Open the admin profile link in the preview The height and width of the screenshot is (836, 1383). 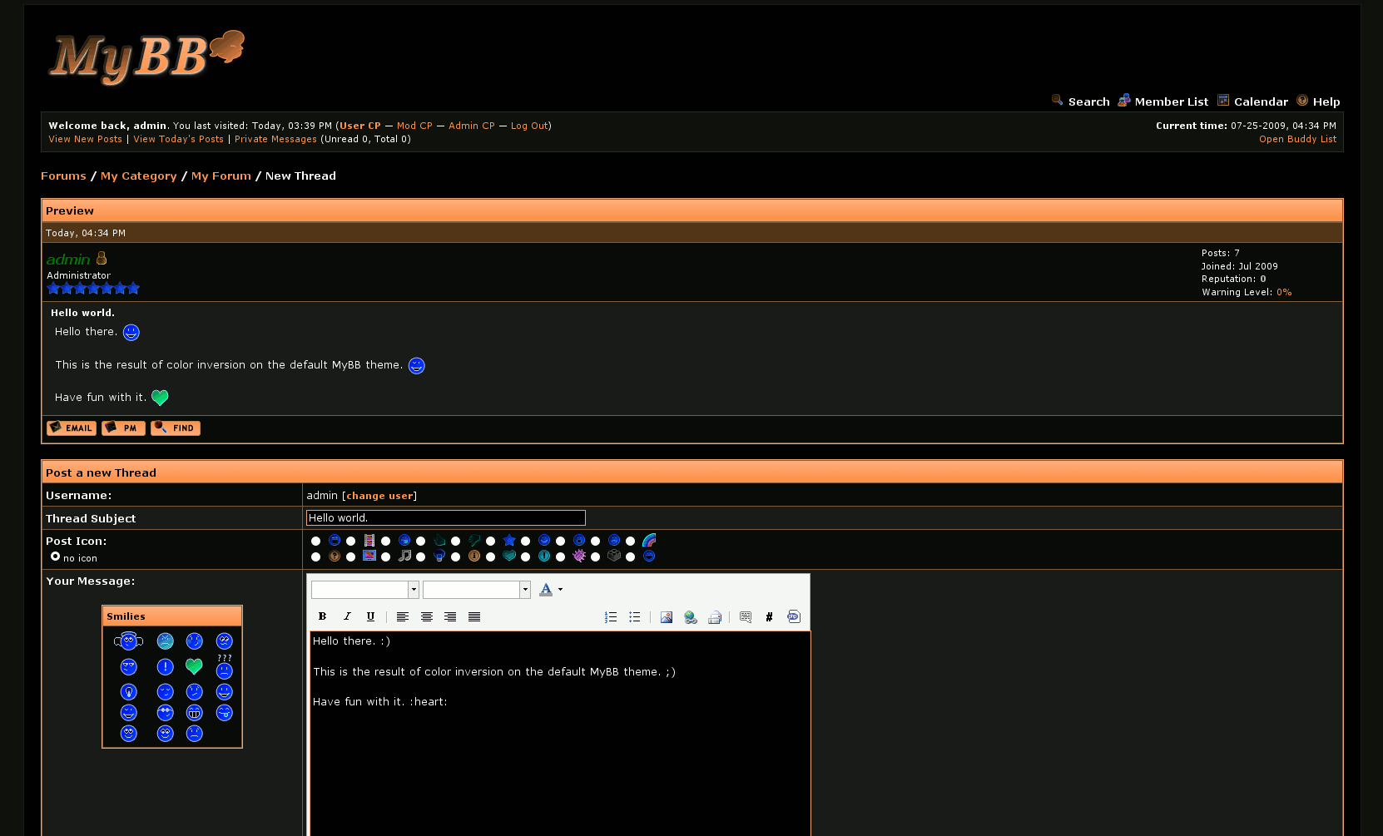coord(68,260)
